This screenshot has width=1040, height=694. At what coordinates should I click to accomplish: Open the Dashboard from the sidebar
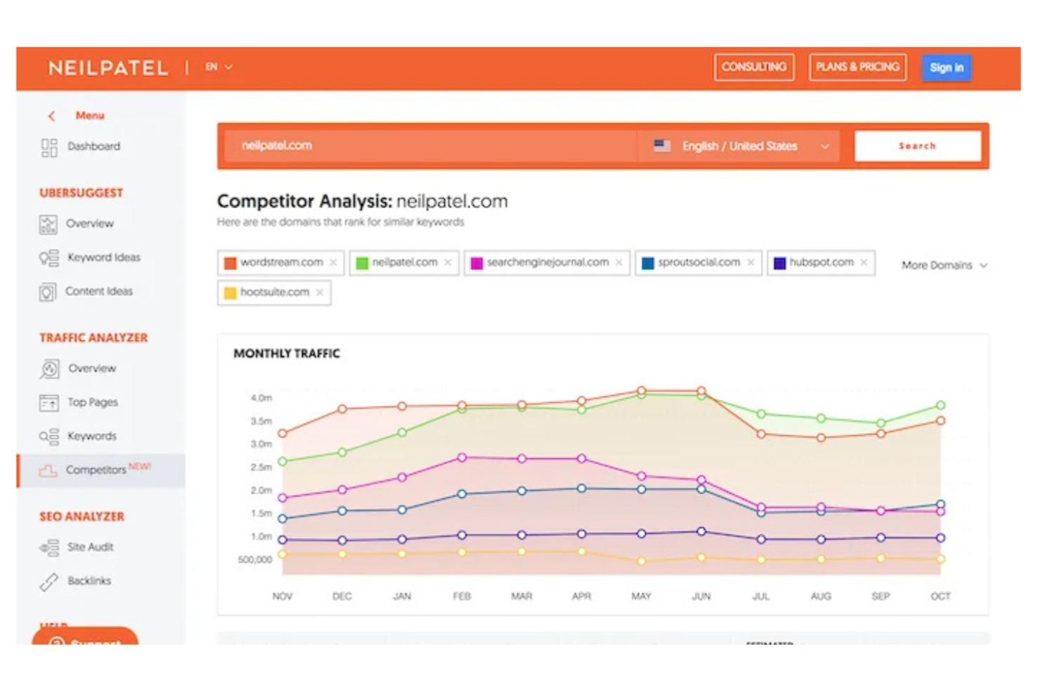[x=92, y=146]
